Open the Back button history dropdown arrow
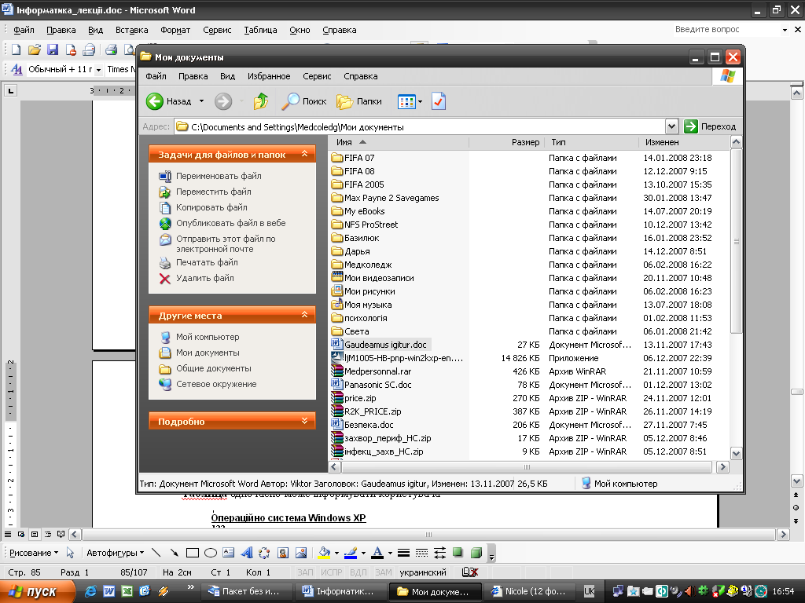This screenshot has height=603, width=805. pos(202,101)
